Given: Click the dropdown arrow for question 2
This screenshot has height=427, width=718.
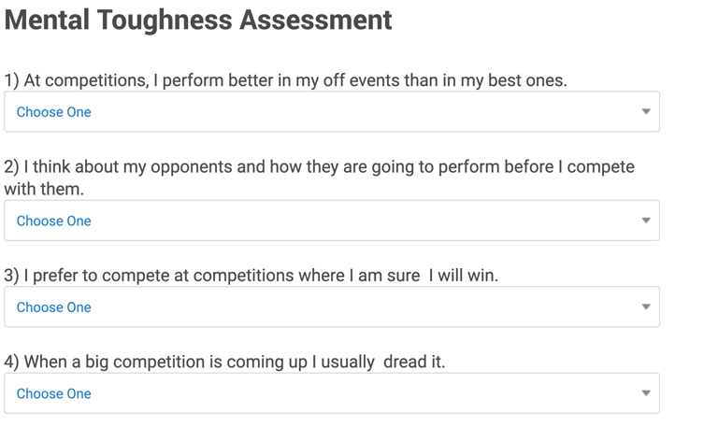Looking at the screenshot, I should 646,221.
